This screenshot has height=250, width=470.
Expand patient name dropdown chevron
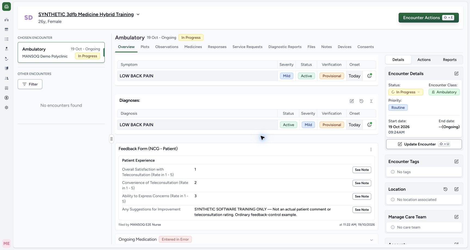pos(138,14)
